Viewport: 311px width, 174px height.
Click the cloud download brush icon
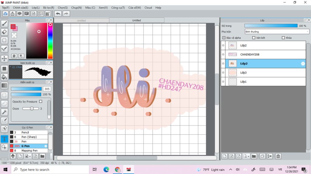[13, 156]
